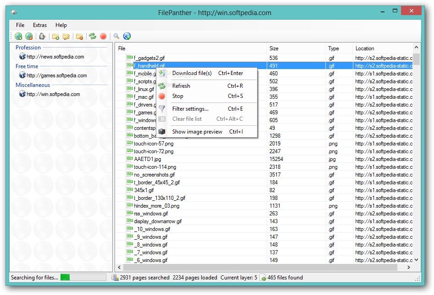Click the green refresh arrows in toolbar
434x295 pixels.
coord(93,36)
